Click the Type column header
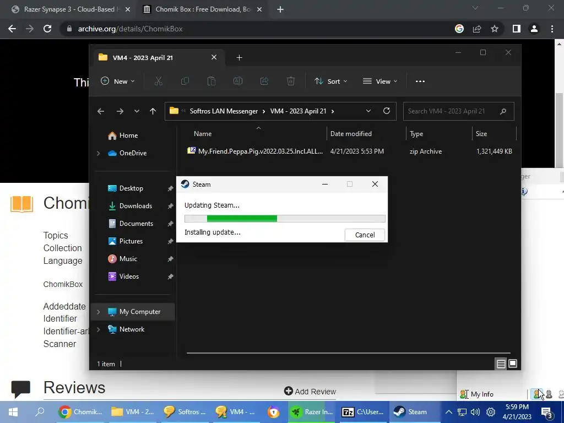 click(x=439, y=134)
